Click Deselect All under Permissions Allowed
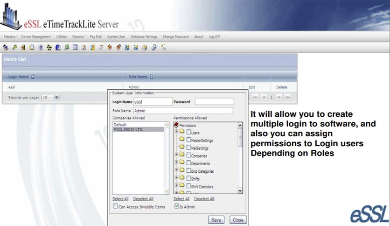The image size is (390, 226). click(x=204, y=199)
